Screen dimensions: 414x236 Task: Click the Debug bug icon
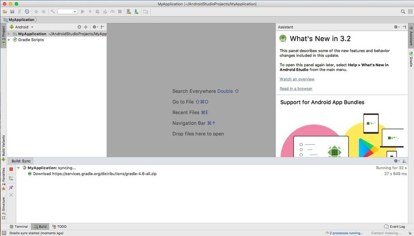pos(97,11)
